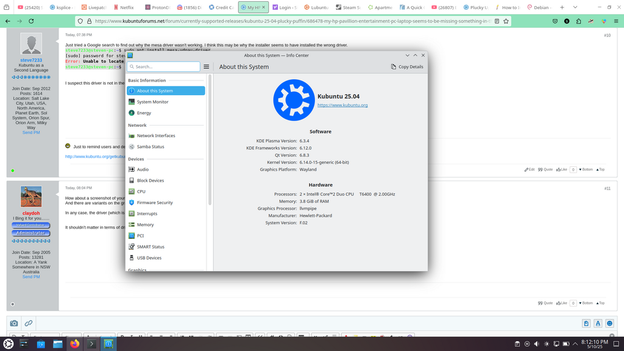This screenshot has width=624, height=351.
Task: Click the camera icon in the reply editor
Action: [14, 323]
